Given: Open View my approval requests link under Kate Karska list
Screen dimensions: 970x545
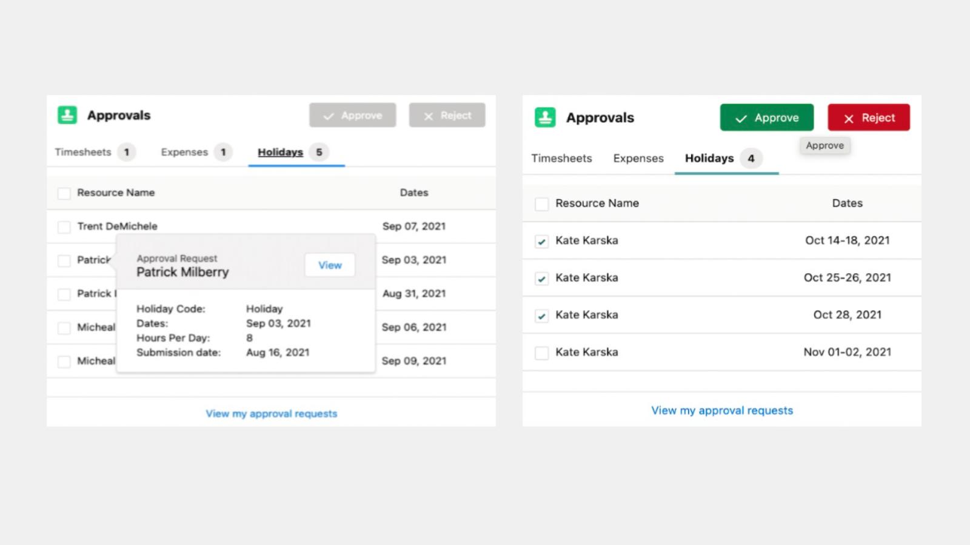Looking at the screenshot, I should coord(721,411).
